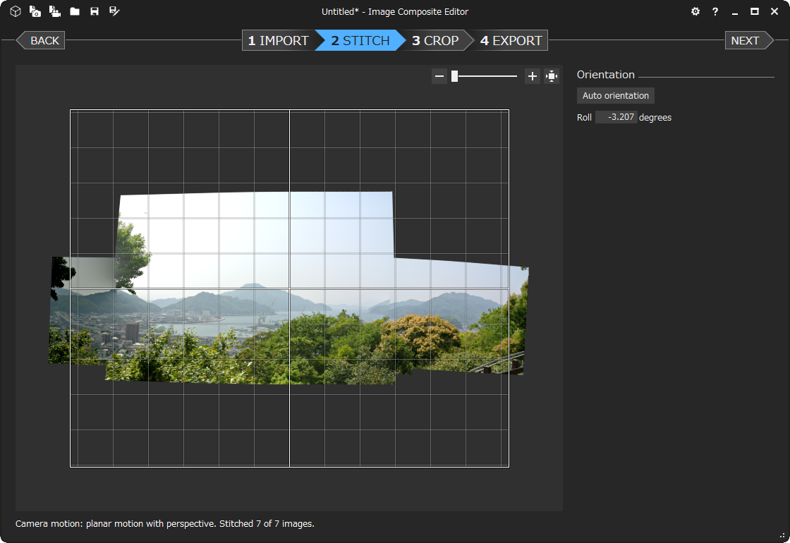Viewport: 790px width, 543px height.
Task: Apply Auto orientation
Action: (x=616, y=96)
